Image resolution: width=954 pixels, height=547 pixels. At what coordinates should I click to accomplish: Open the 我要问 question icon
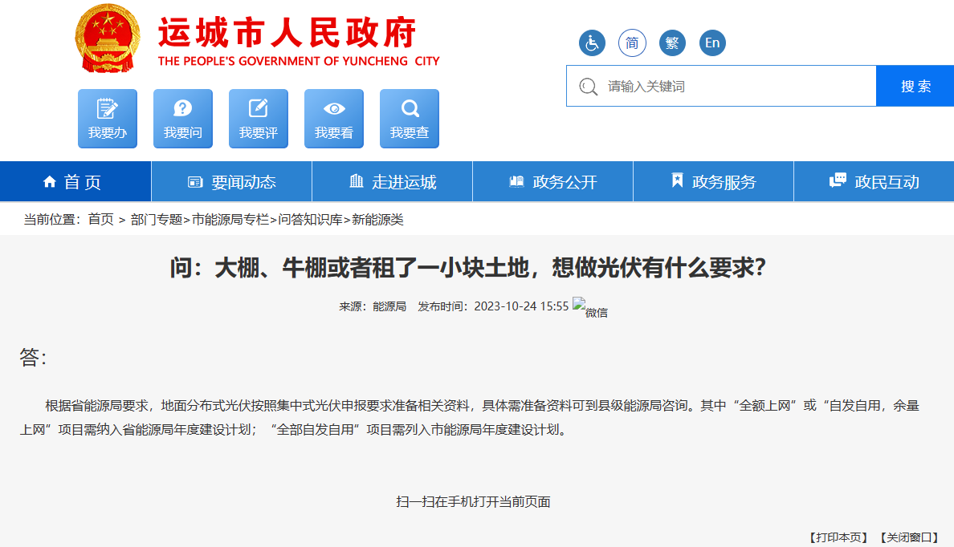click(x=183, y=119)
